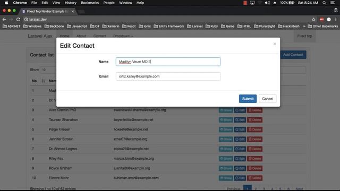
Task: Open the Game bookmarks folder
Action: (228, 26)
